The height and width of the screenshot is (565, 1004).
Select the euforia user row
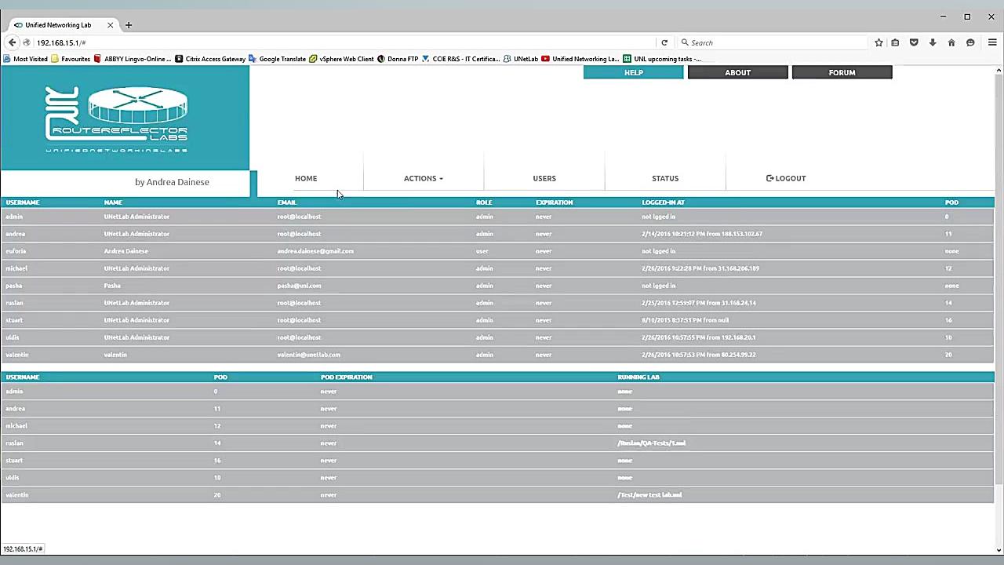497,251
